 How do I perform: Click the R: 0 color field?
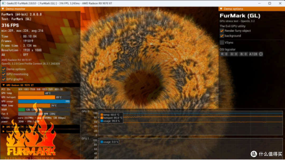point(224,54)
